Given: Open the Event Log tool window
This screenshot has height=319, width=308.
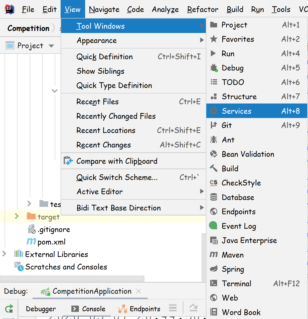Looking at the screenshot, I should [239, 226].
